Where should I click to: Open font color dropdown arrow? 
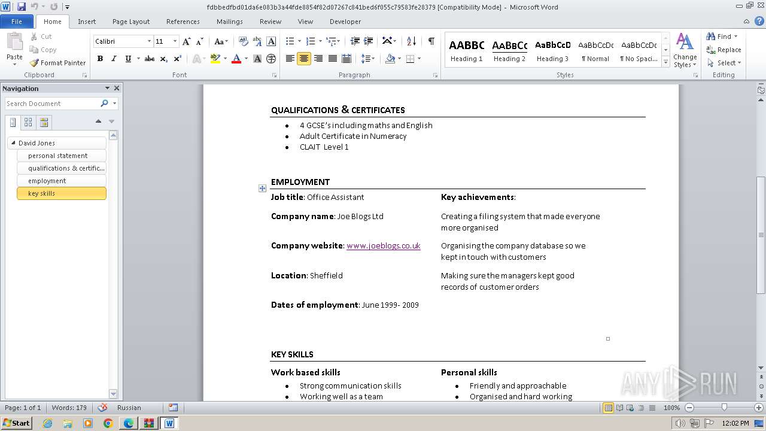[x=245, y=59]
